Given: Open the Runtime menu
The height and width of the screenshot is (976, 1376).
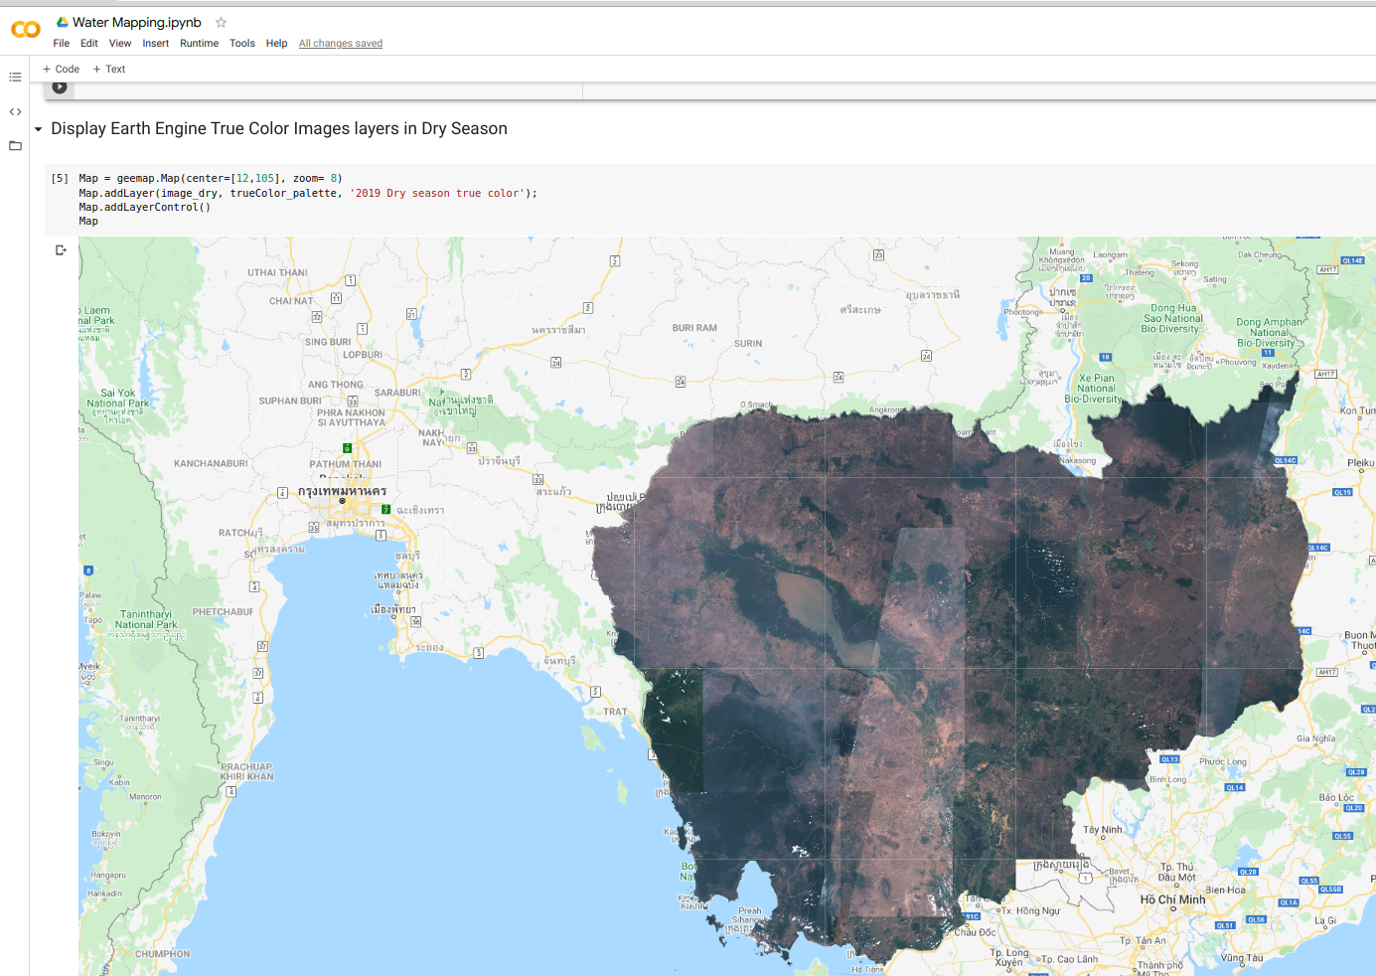Looking at the screenshot, I should coord(199,43).
